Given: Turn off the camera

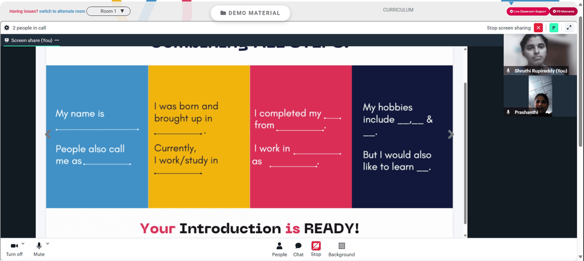Looking at the screenshot, I should (14, 249).
